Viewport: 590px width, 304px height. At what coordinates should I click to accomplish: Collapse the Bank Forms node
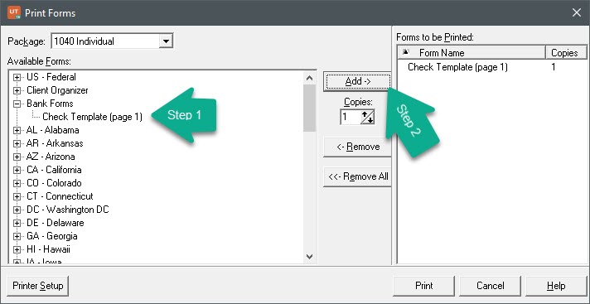(x=17, y=104)
